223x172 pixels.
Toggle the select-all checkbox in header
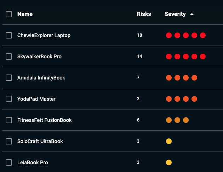9,14
